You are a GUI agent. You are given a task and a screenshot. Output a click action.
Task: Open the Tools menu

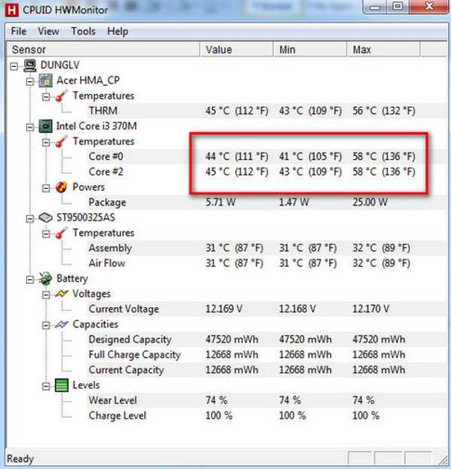tap(83, 31)
